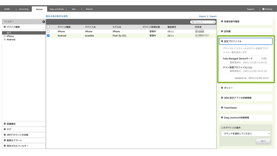Viewport: 277px width, 156px height.
Task: Click into the Search input field
Action: tap(203, 22)
